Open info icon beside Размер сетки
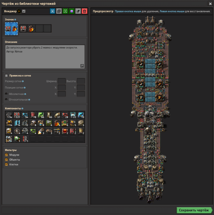Viewport: 214px width, 215px height. pyautogui.click(x=23, y=81)
